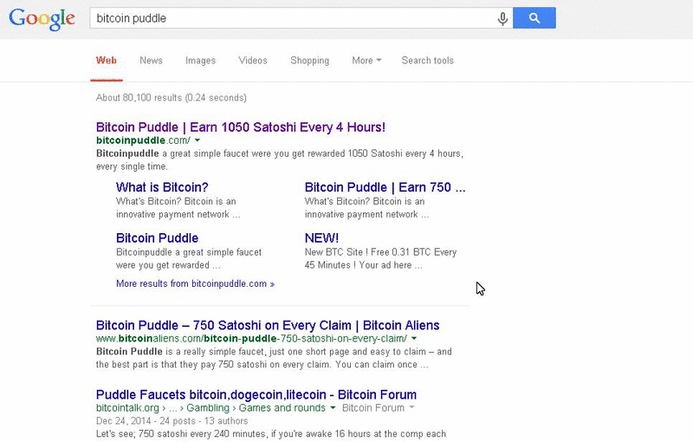Image resolution: width=693 pixels, height=442 pixels.
Task: Click snippet 'New BTC Site ! Free 0.31 BTC'
Action: pos(380,258)
